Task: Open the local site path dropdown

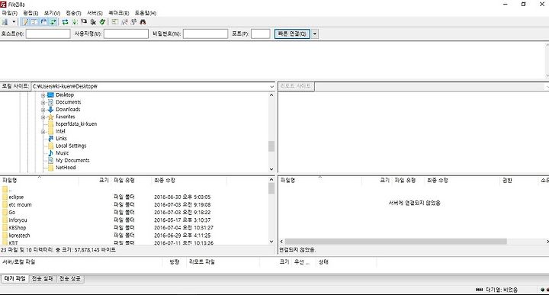Action: 272,86
